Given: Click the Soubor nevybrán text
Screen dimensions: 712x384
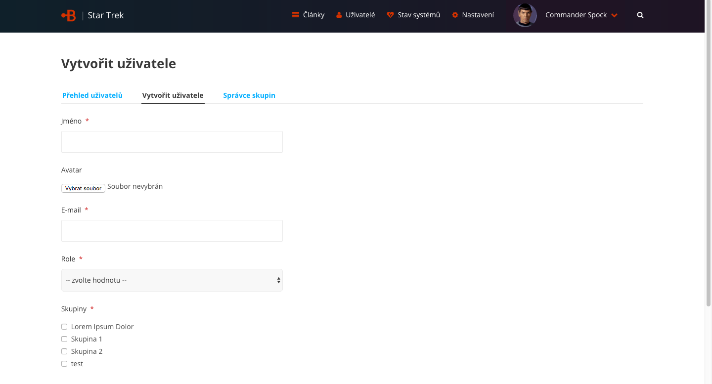Looking at the screenshot, I should pos(135,186).
